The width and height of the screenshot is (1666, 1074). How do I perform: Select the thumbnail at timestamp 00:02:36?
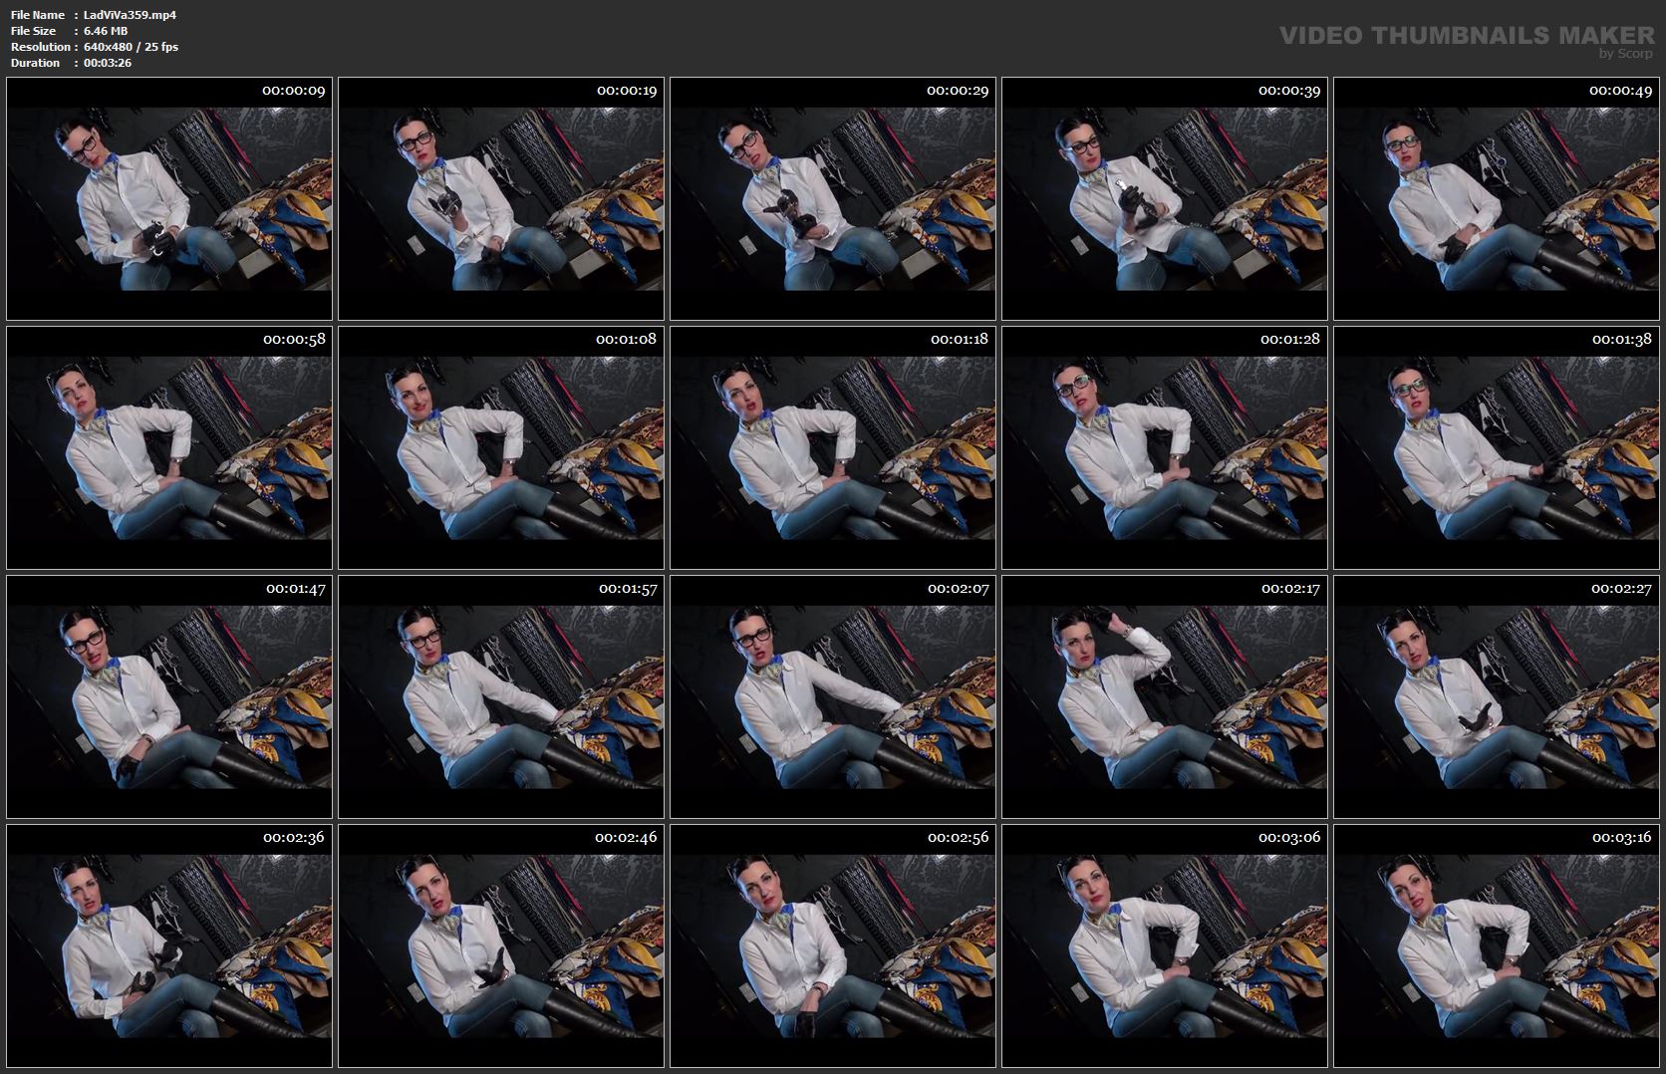[x=169, y=945]
